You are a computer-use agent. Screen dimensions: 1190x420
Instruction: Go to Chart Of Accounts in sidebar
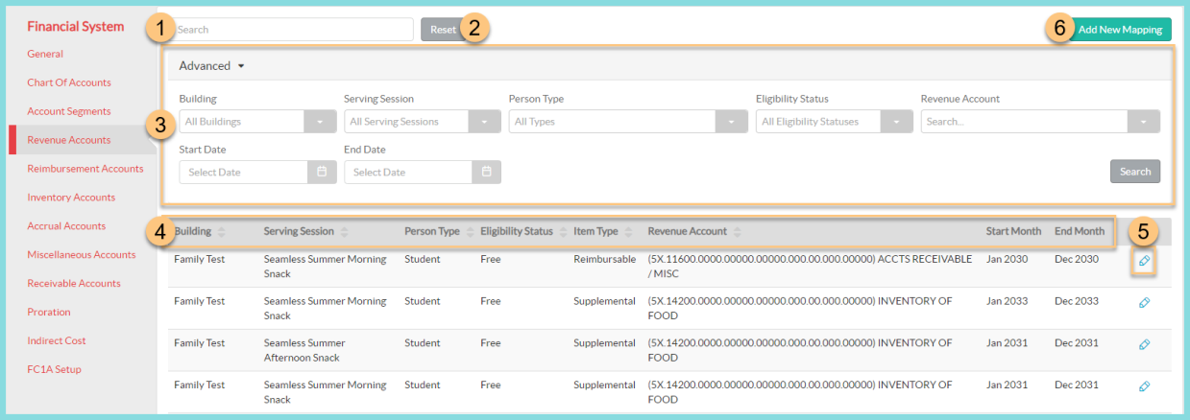point(69,82)
